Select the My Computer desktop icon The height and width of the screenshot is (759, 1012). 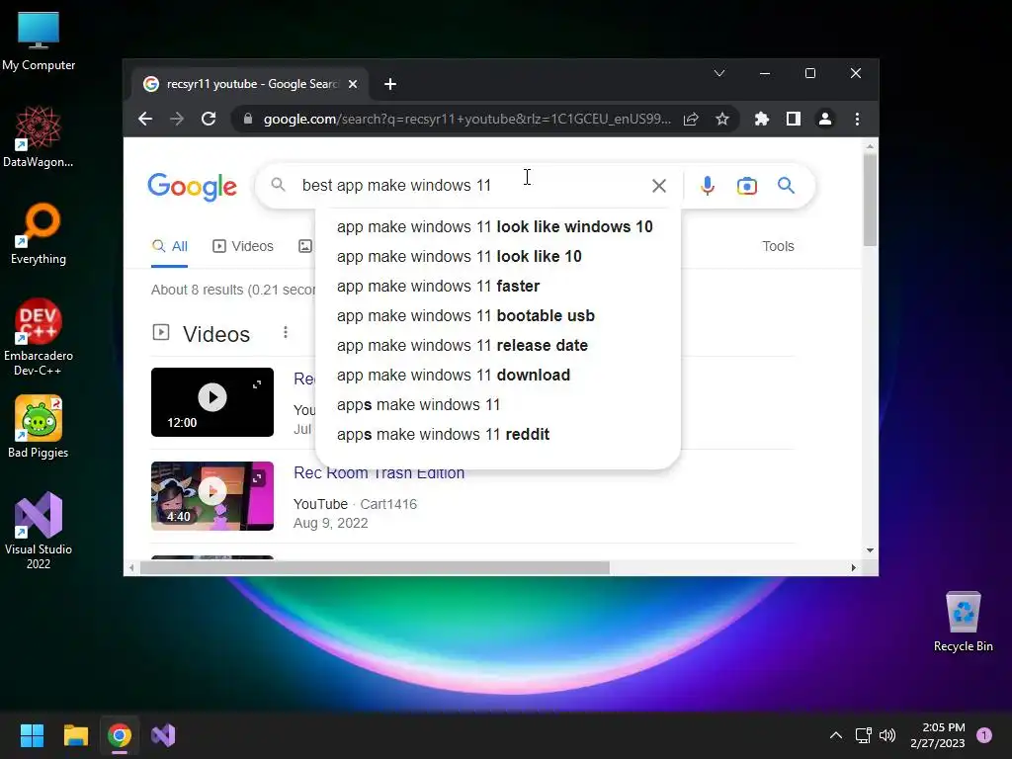click(x=39, y=42)
